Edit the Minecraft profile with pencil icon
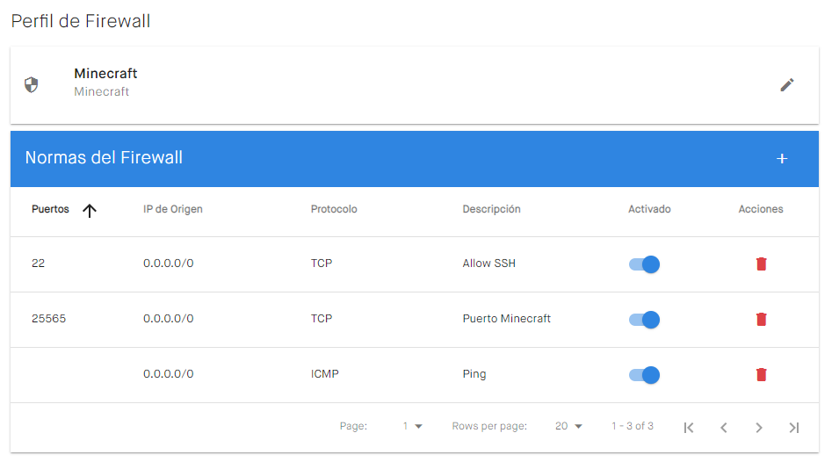The image size is (839, 462). point(786,84)
